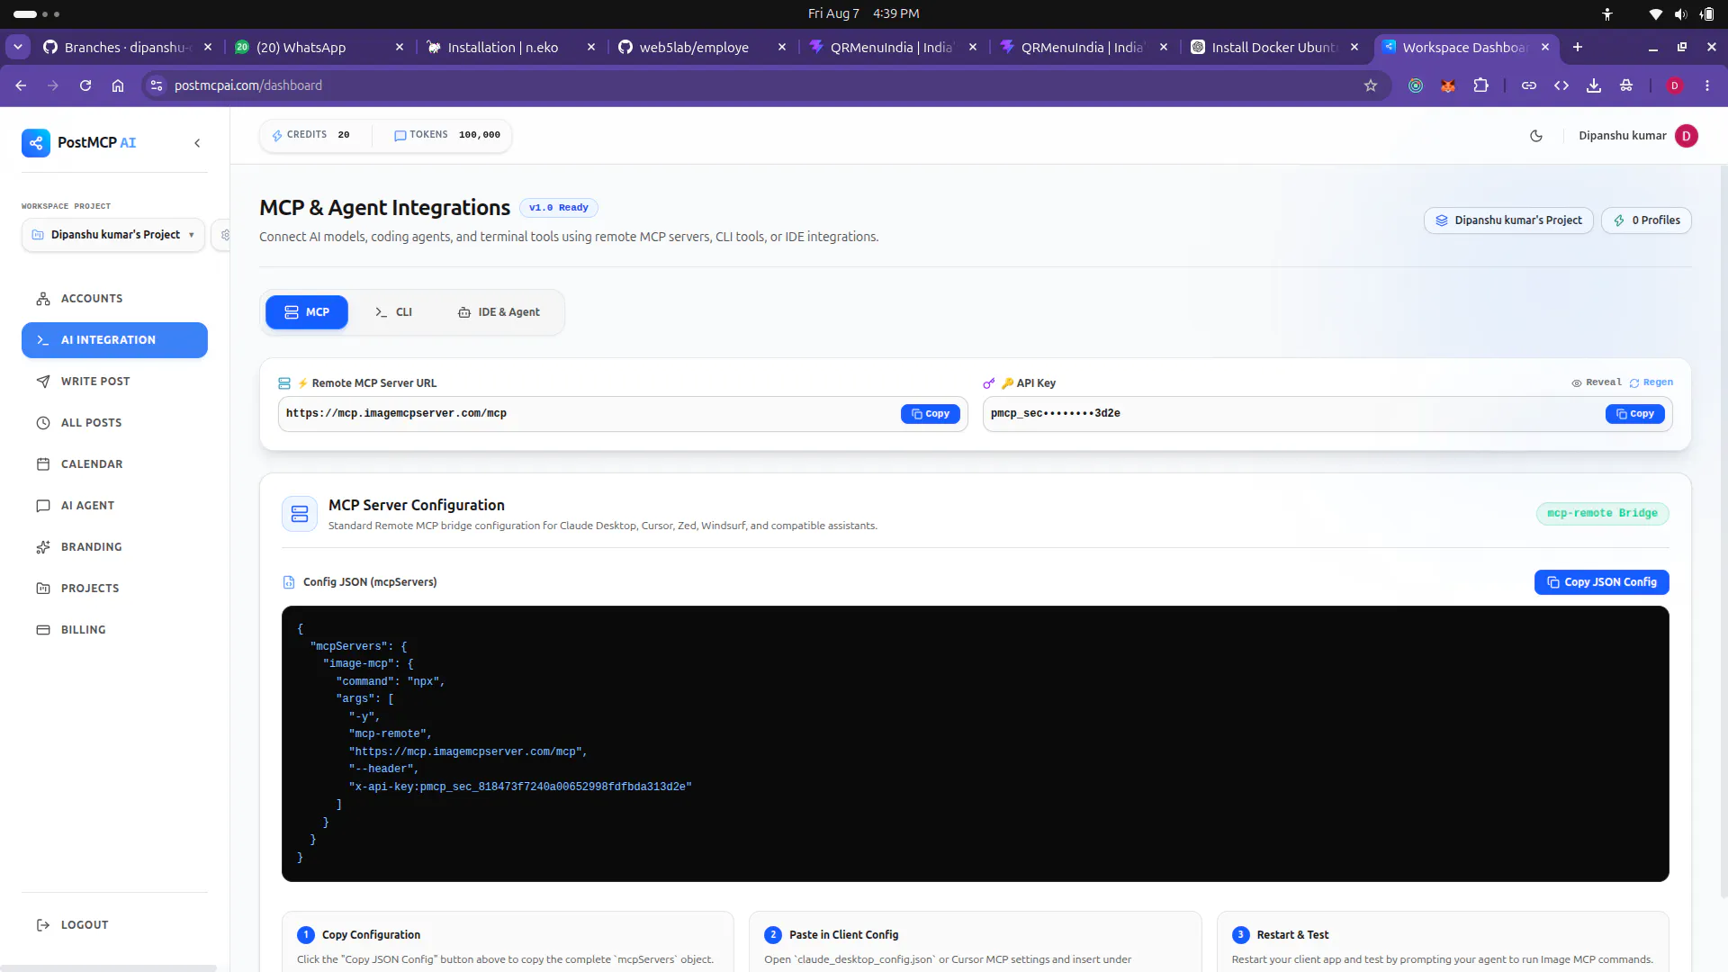Switch to the WhatsApp tab

coord(319,48)
